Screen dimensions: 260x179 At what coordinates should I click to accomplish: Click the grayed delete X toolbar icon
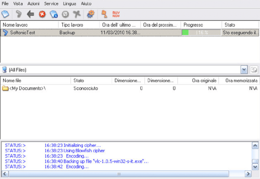[77, 14]
